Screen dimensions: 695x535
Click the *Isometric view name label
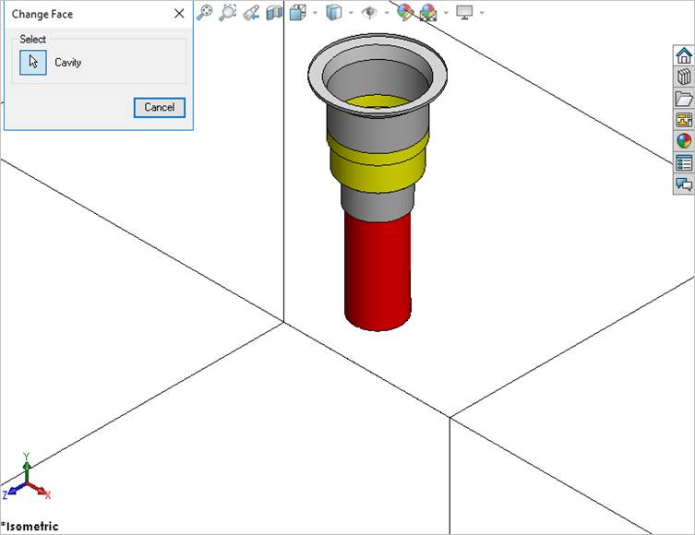click(x=30, y=527)
